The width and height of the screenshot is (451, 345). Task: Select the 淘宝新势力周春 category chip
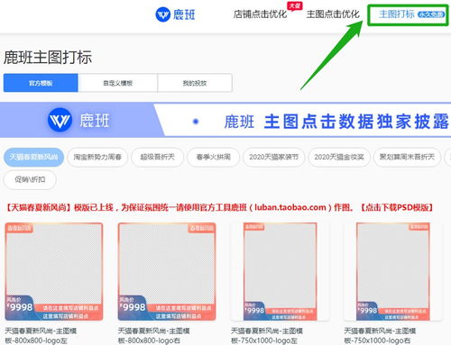[x=97, y=157]
